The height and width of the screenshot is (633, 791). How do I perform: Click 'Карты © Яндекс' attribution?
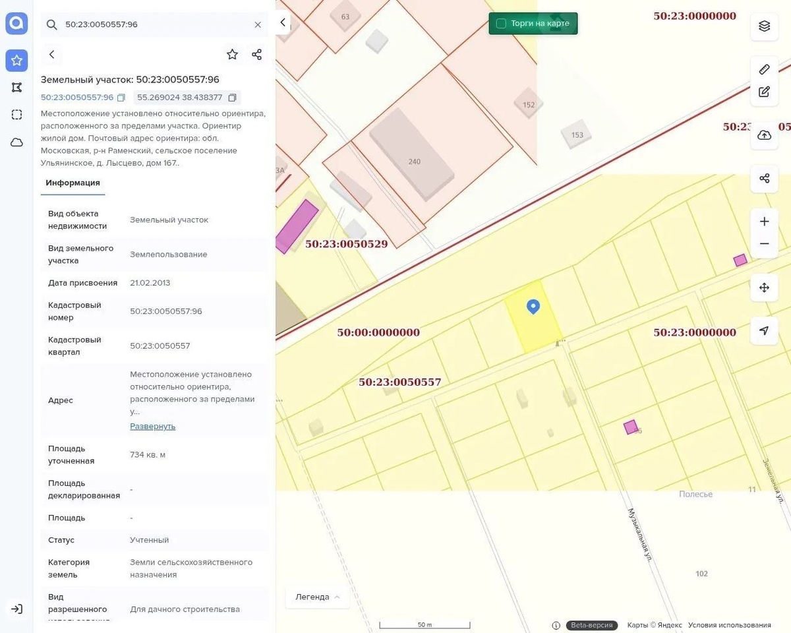[655, 625]
